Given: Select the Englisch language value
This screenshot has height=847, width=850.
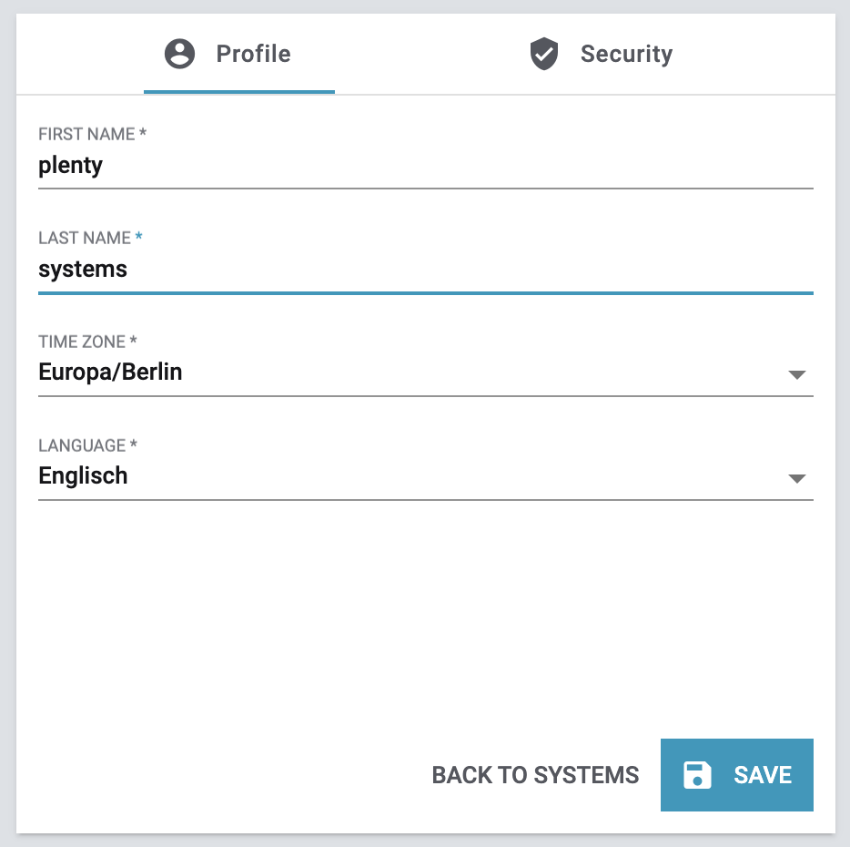Looking at the screenshot, I should (83, 476).
